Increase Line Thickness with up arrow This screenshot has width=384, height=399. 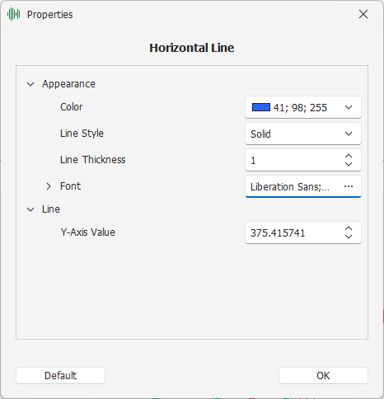[349, 156]
